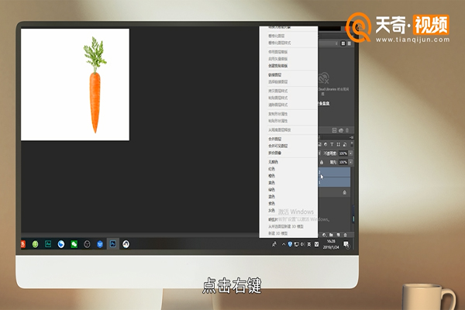Set layer color to 无颜色
This screenshot has width=465, height=310.
point(273,162)
